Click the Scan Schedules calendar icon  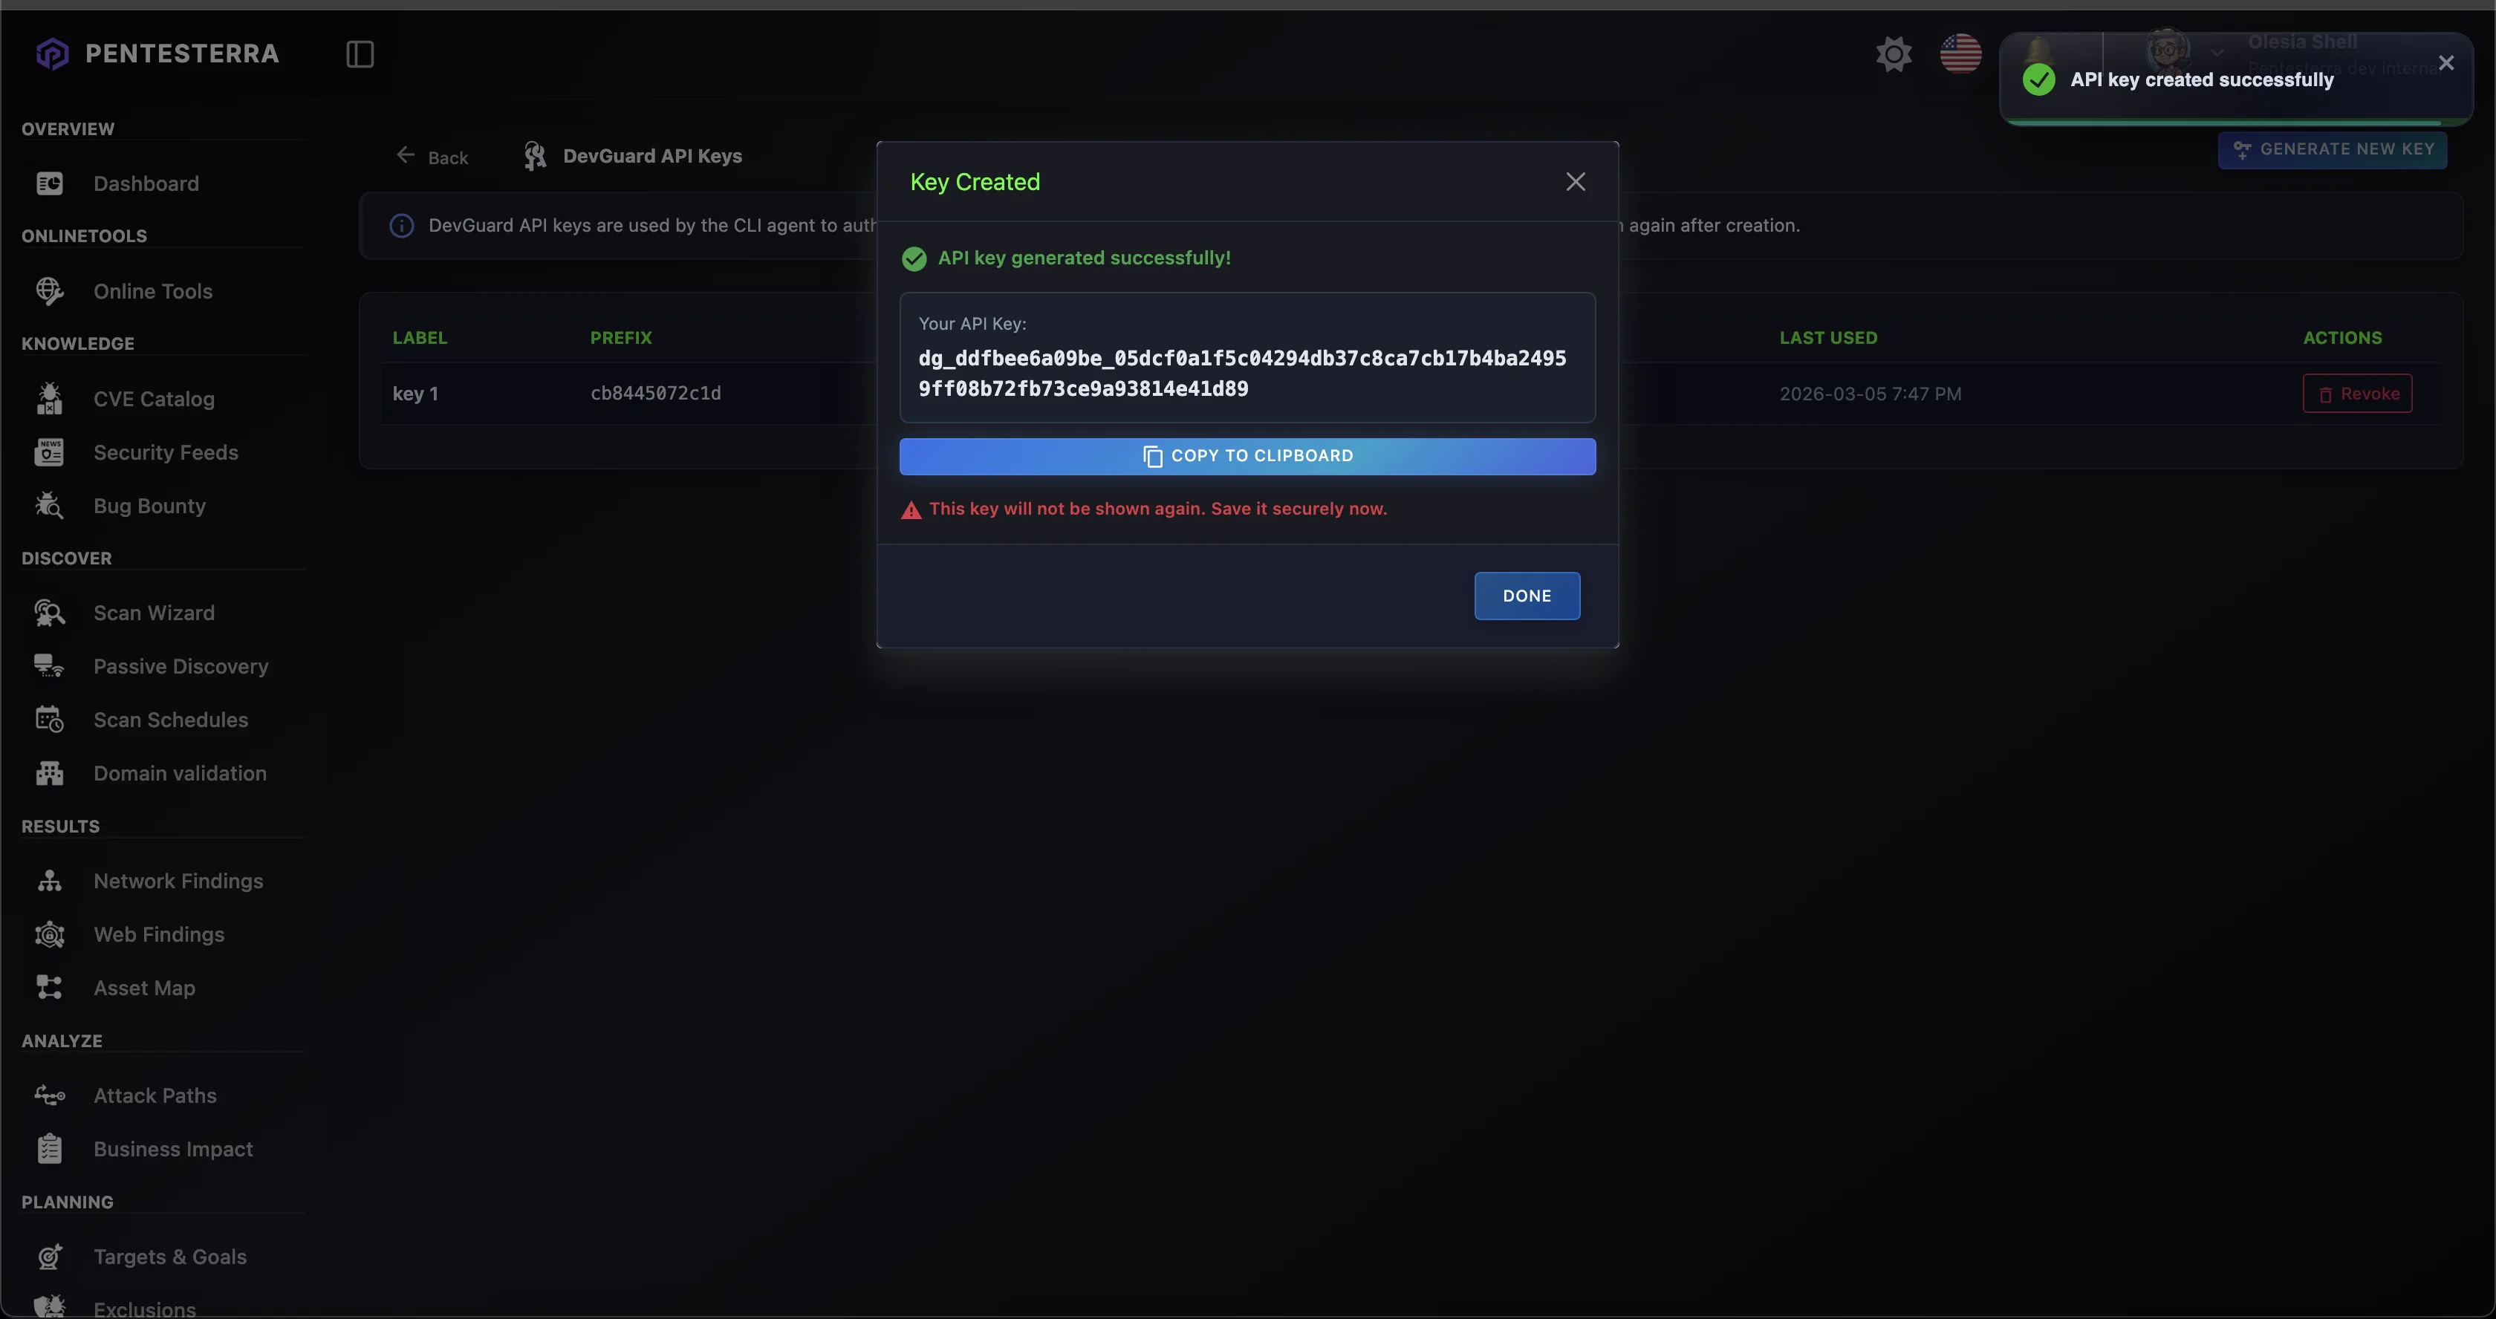[x=50, y=720]
